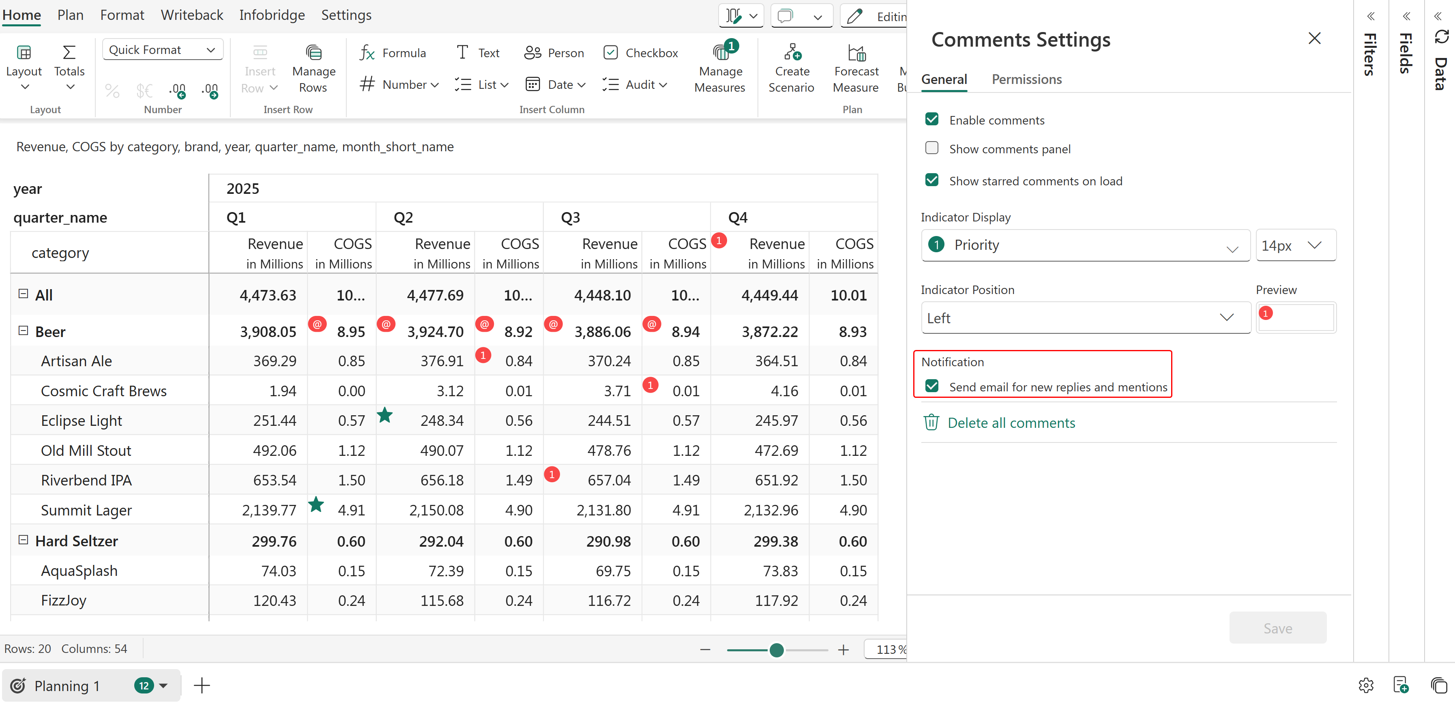
Task: Open the Quick Format dropdown
Action: (x=163, y=50)
